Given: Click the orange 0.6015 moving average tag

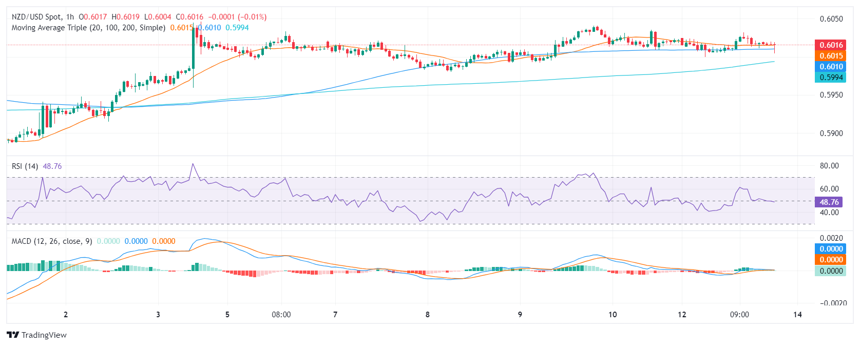Looking at the screenshot, I should [x=830, y=56].
